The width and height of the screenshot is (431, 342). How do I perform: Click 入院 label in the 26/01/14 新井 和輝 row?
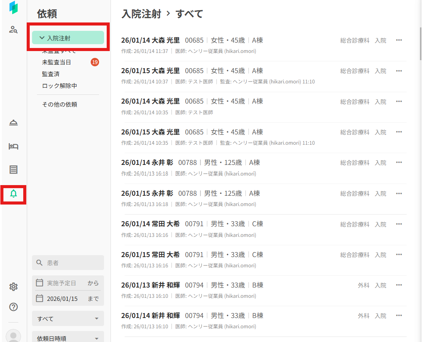click(x=380, y=316)
